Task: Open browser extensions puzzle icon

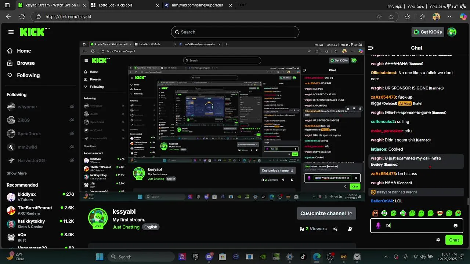Action: [407, 16]
